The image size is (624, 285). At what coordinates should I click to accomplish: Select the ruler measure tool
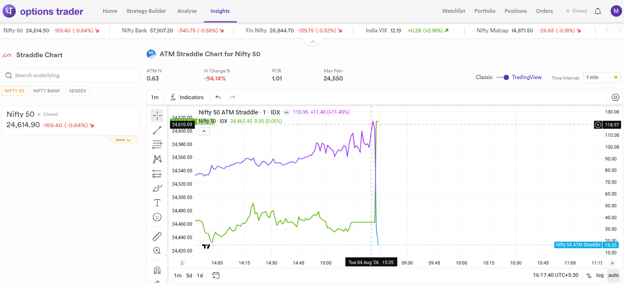(157, 236)
